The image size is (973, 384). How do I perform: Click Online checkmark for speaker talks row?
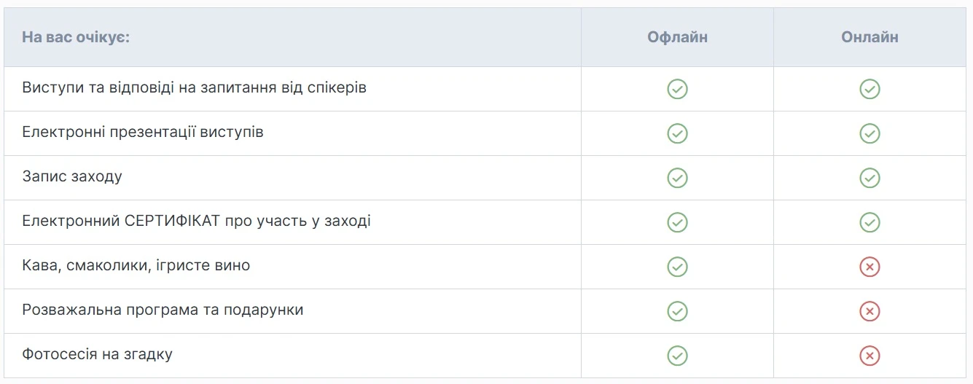point(870,89)
